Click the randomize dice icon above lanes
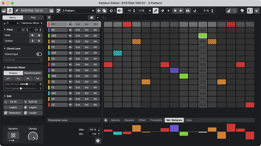The height and width of the screenshot is (146, 261). (x=92, y=18)
